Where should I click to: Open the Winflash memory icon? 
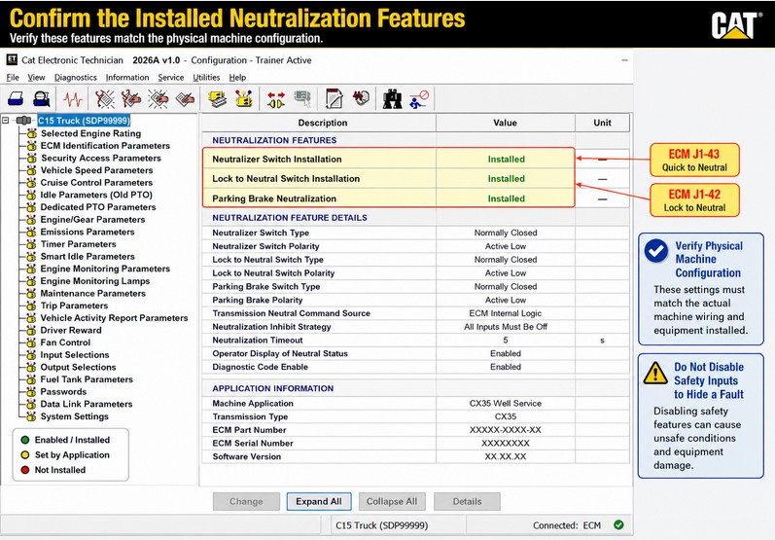(362, 98)
